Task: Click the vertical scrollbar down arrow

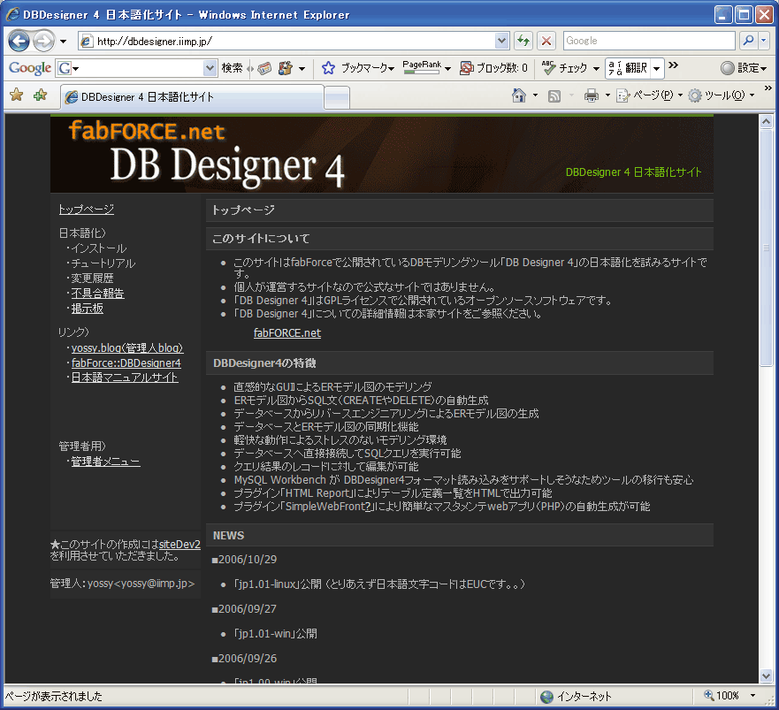Action: tap(766, 676)
